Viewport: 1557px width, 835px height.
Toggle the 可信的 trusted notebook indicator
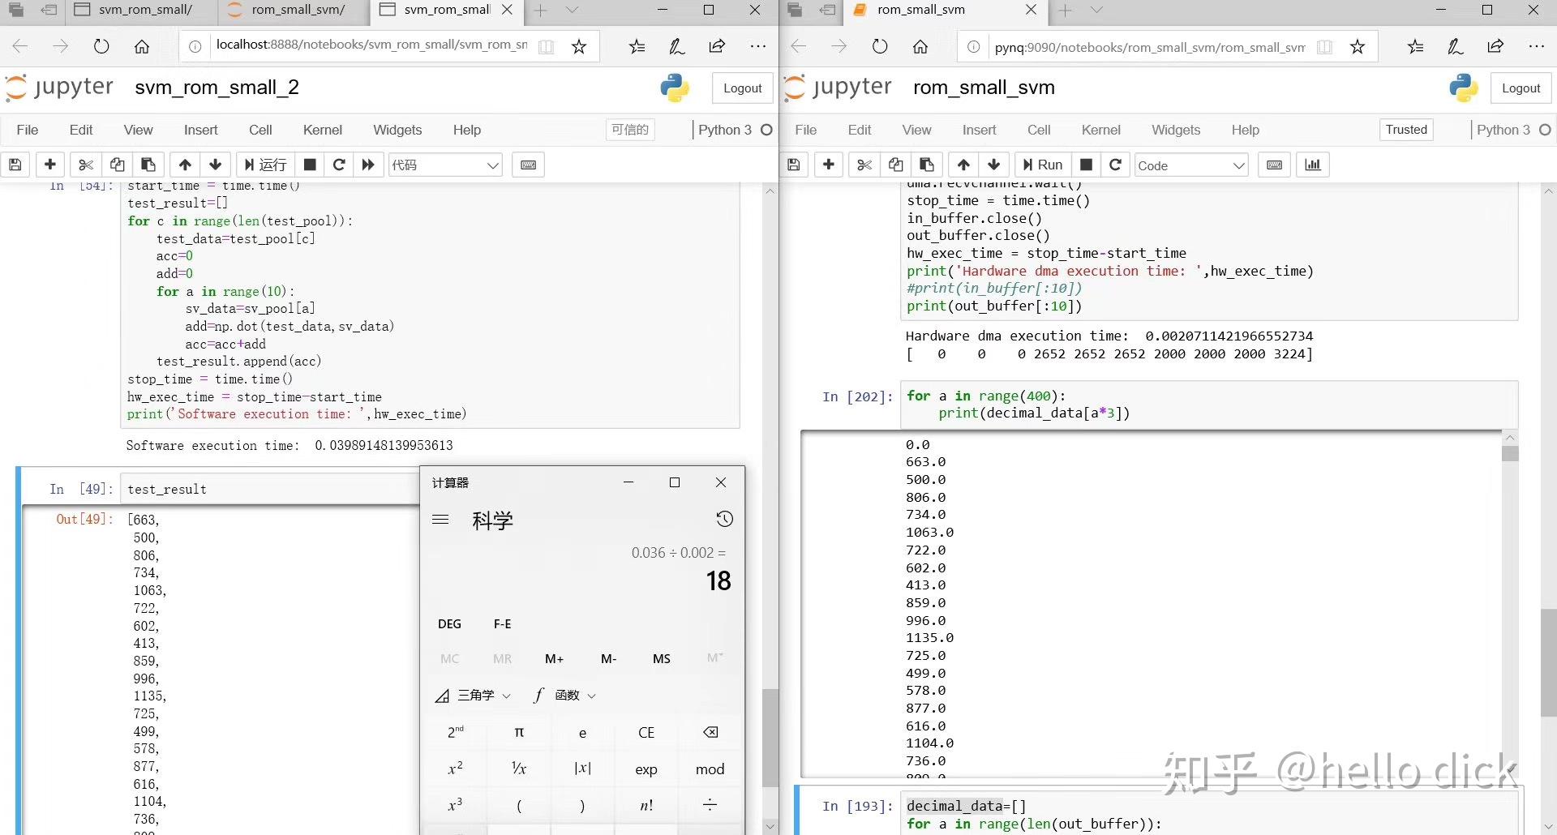click(x=630, y=130)
